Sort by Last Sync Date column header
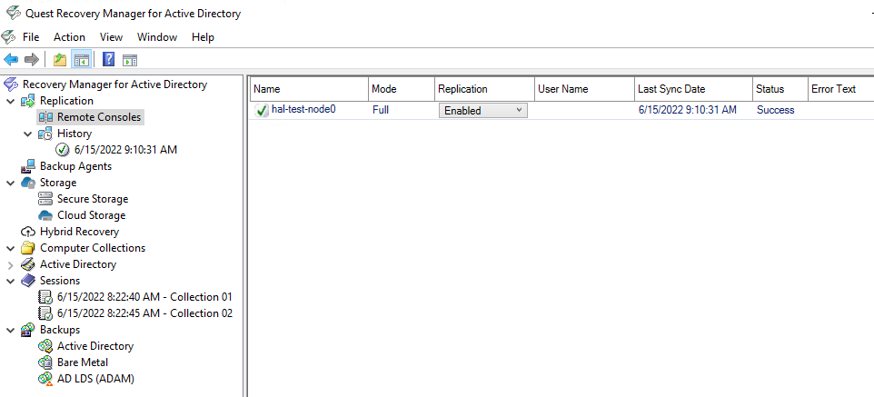The width and height of the screenshot is (874, 397). (671, 89)
